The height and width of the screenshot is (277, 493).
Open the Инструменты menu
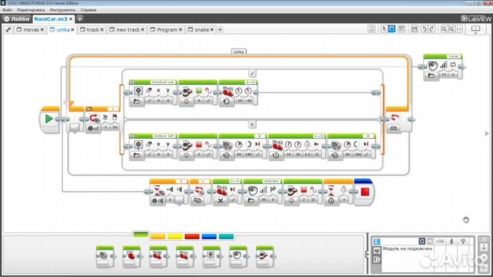tap(62, 10)
